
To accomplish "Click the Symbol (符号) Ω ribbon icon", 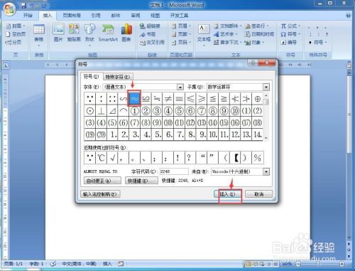I will [x=290, y=34].
